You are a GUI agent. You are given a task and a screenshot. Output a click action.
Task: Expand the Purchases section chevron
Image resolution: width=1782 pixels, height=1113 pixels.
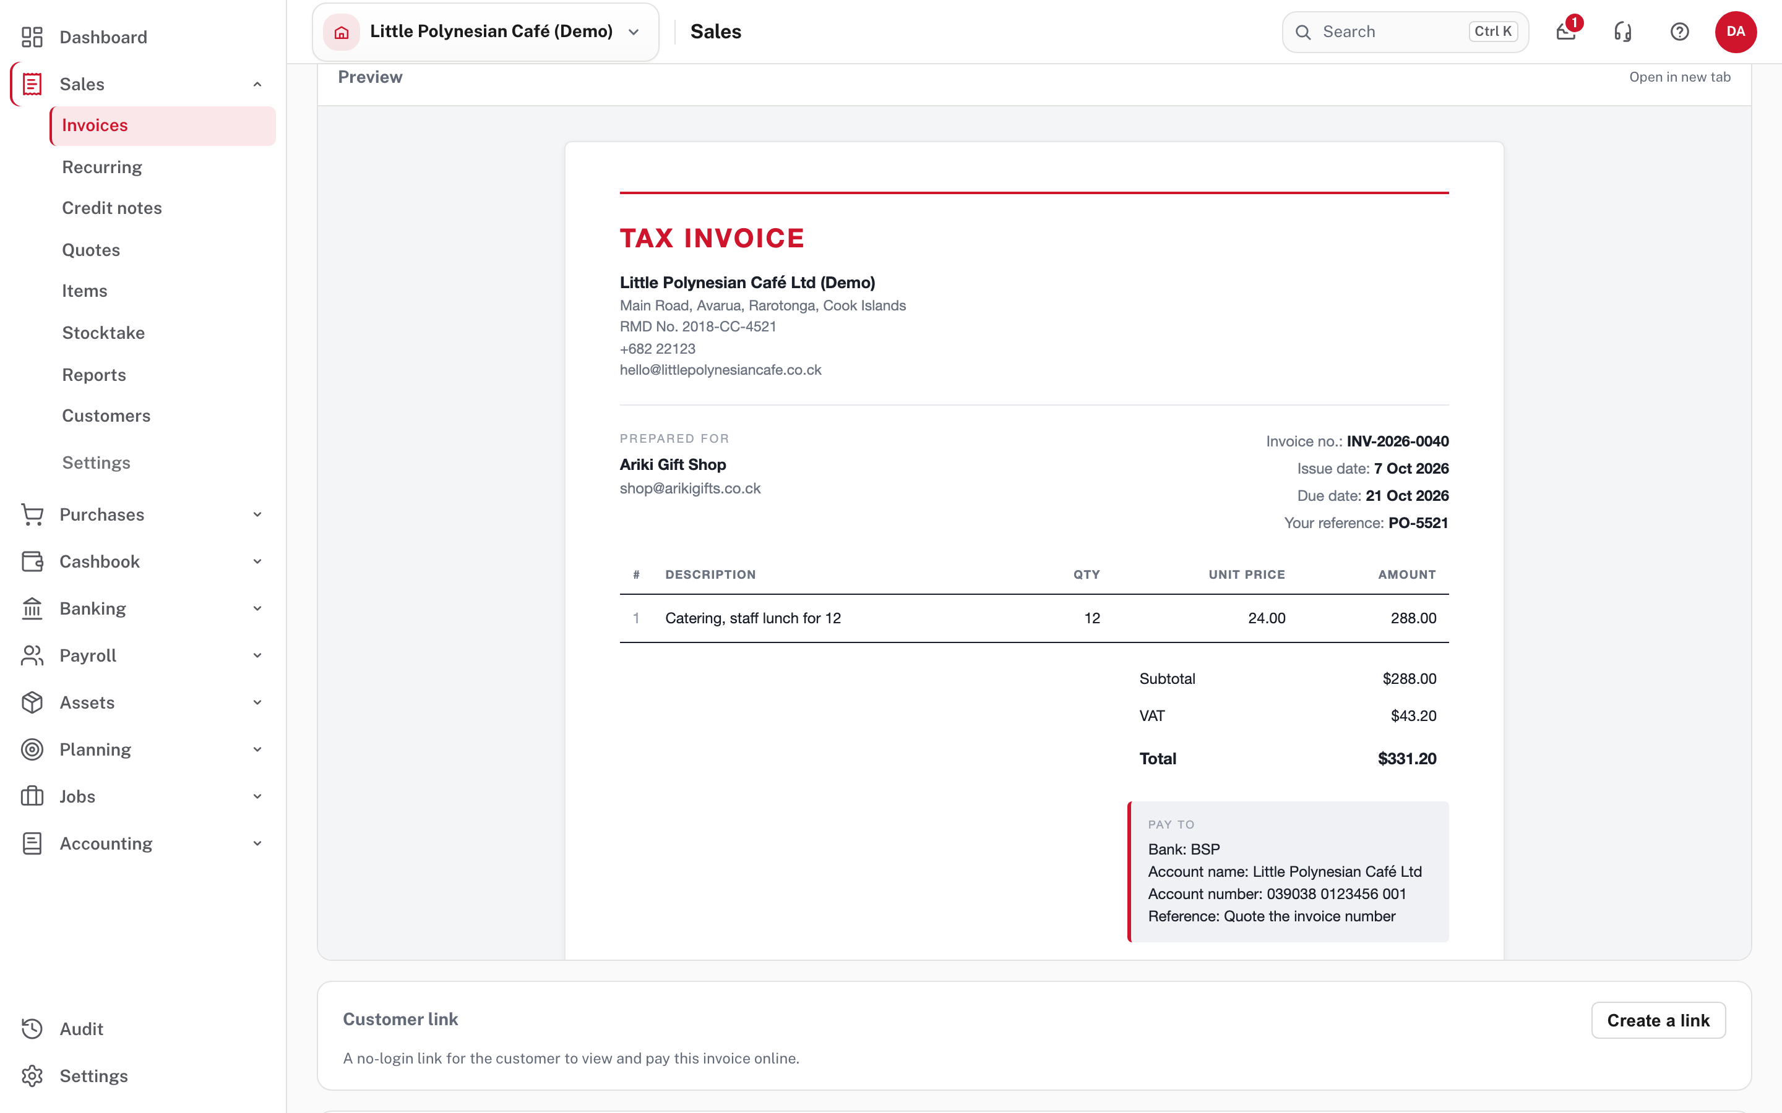(x=257, y=514)
